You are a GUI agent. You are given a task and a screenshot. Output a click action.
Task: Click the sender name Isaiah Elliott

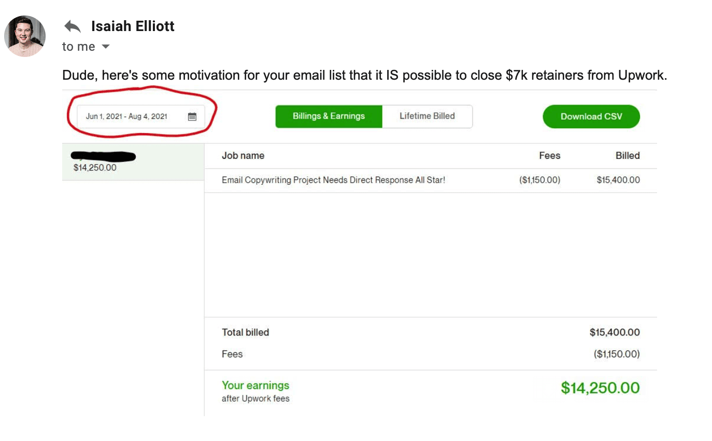tap(133, 26)
